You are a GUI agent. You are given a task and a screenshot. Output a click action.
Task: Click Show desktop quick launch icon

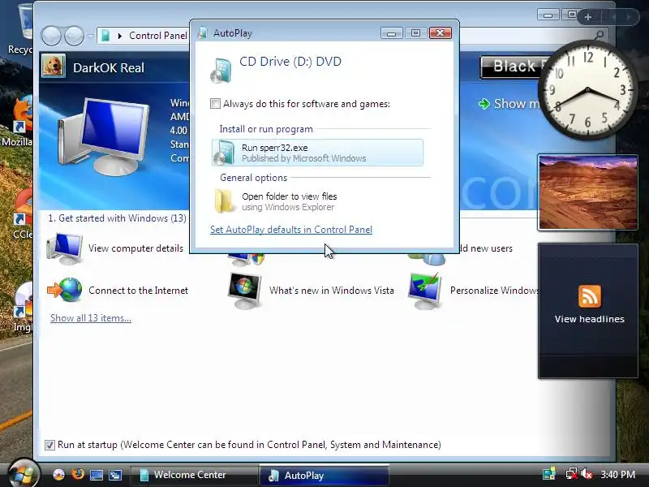tap(96, 475)
